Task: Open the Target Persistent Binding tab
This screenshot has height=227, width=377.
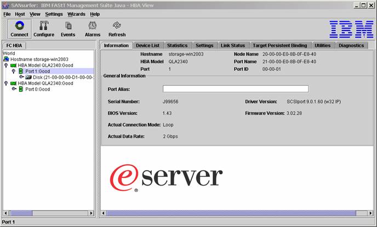Action: point(280,45)
